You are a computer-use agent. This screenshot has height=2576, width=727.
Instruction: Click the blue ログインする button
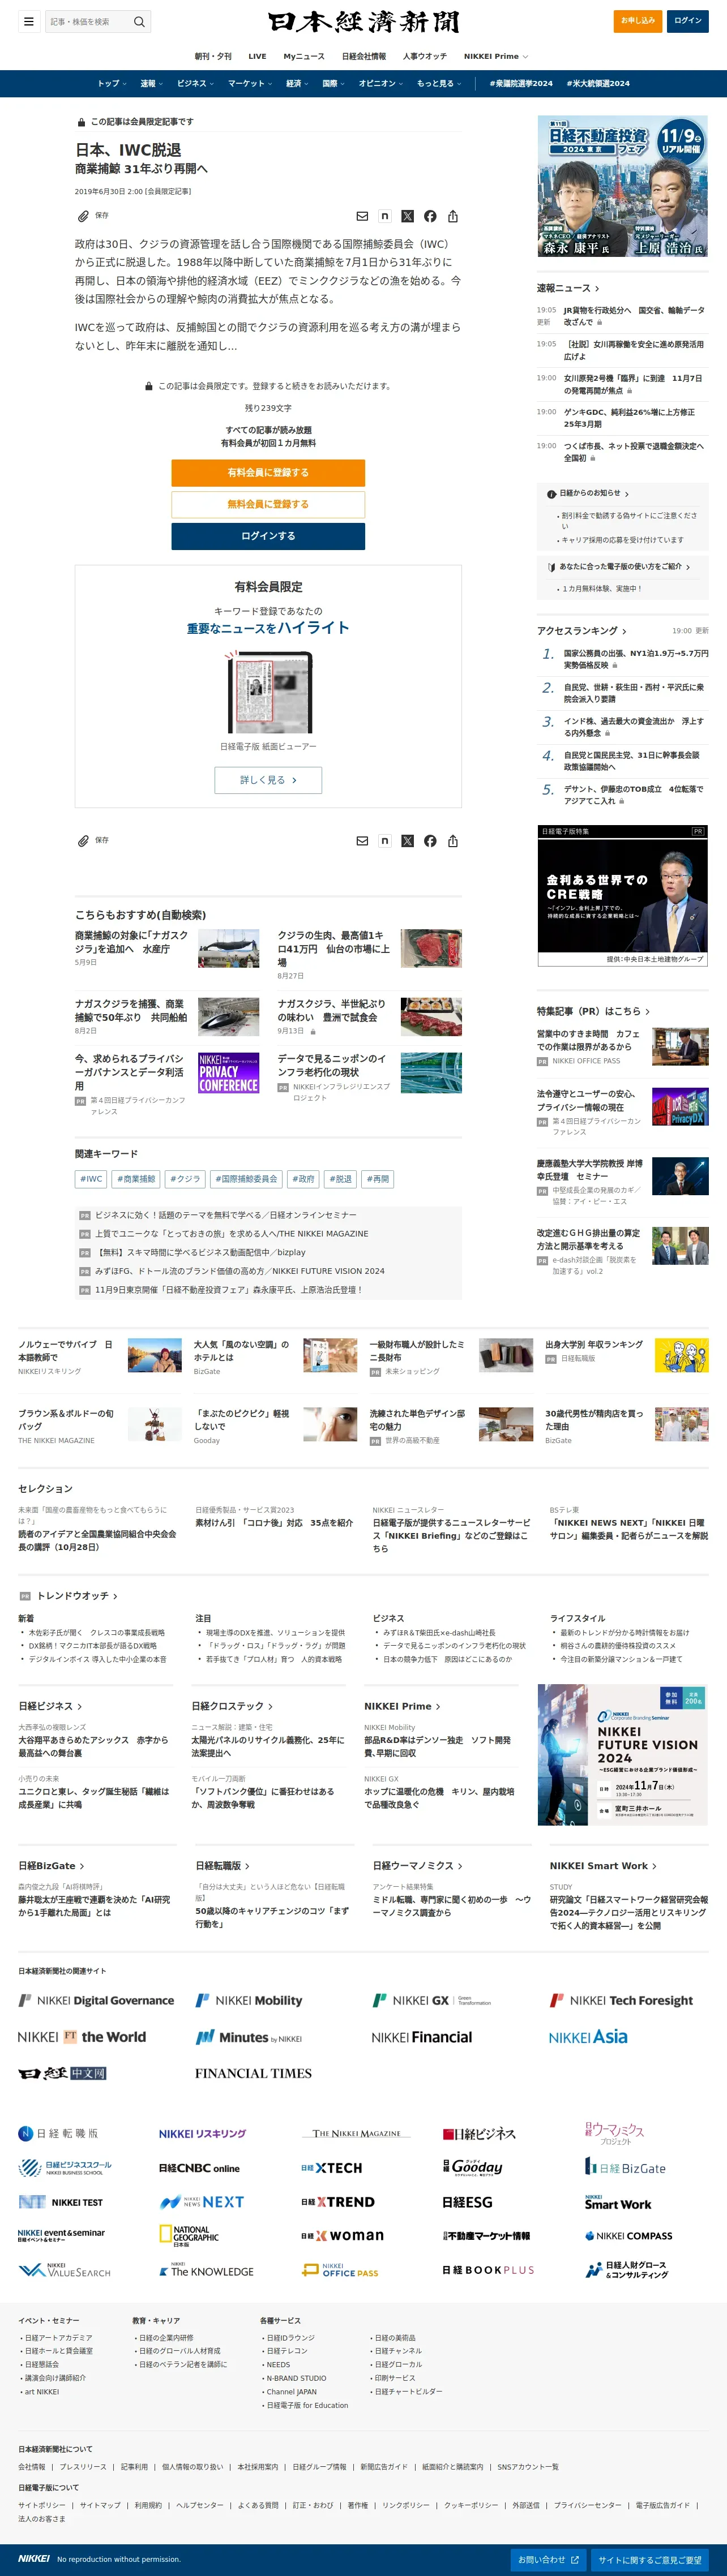tap(268, 536)
